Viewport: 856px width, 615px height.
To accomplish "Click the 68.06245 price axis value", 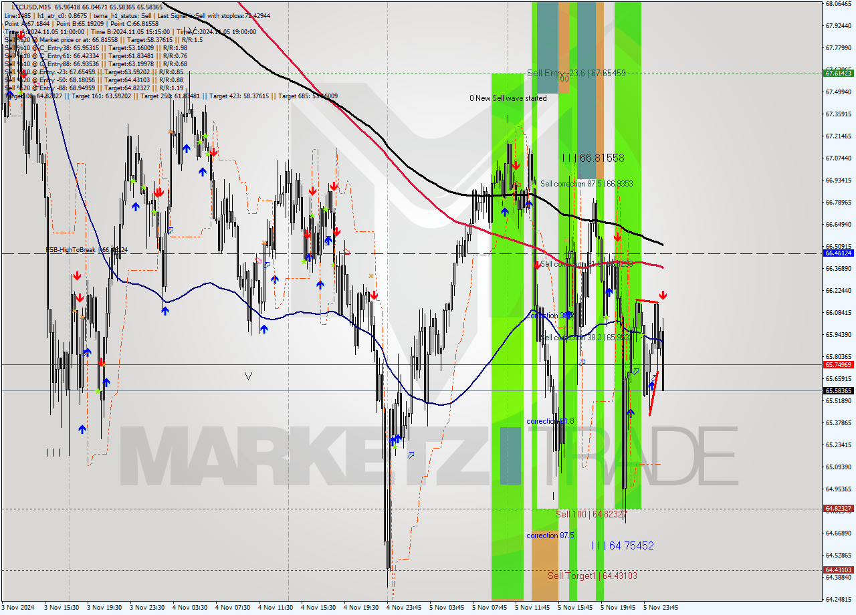I will pos(839,4).
